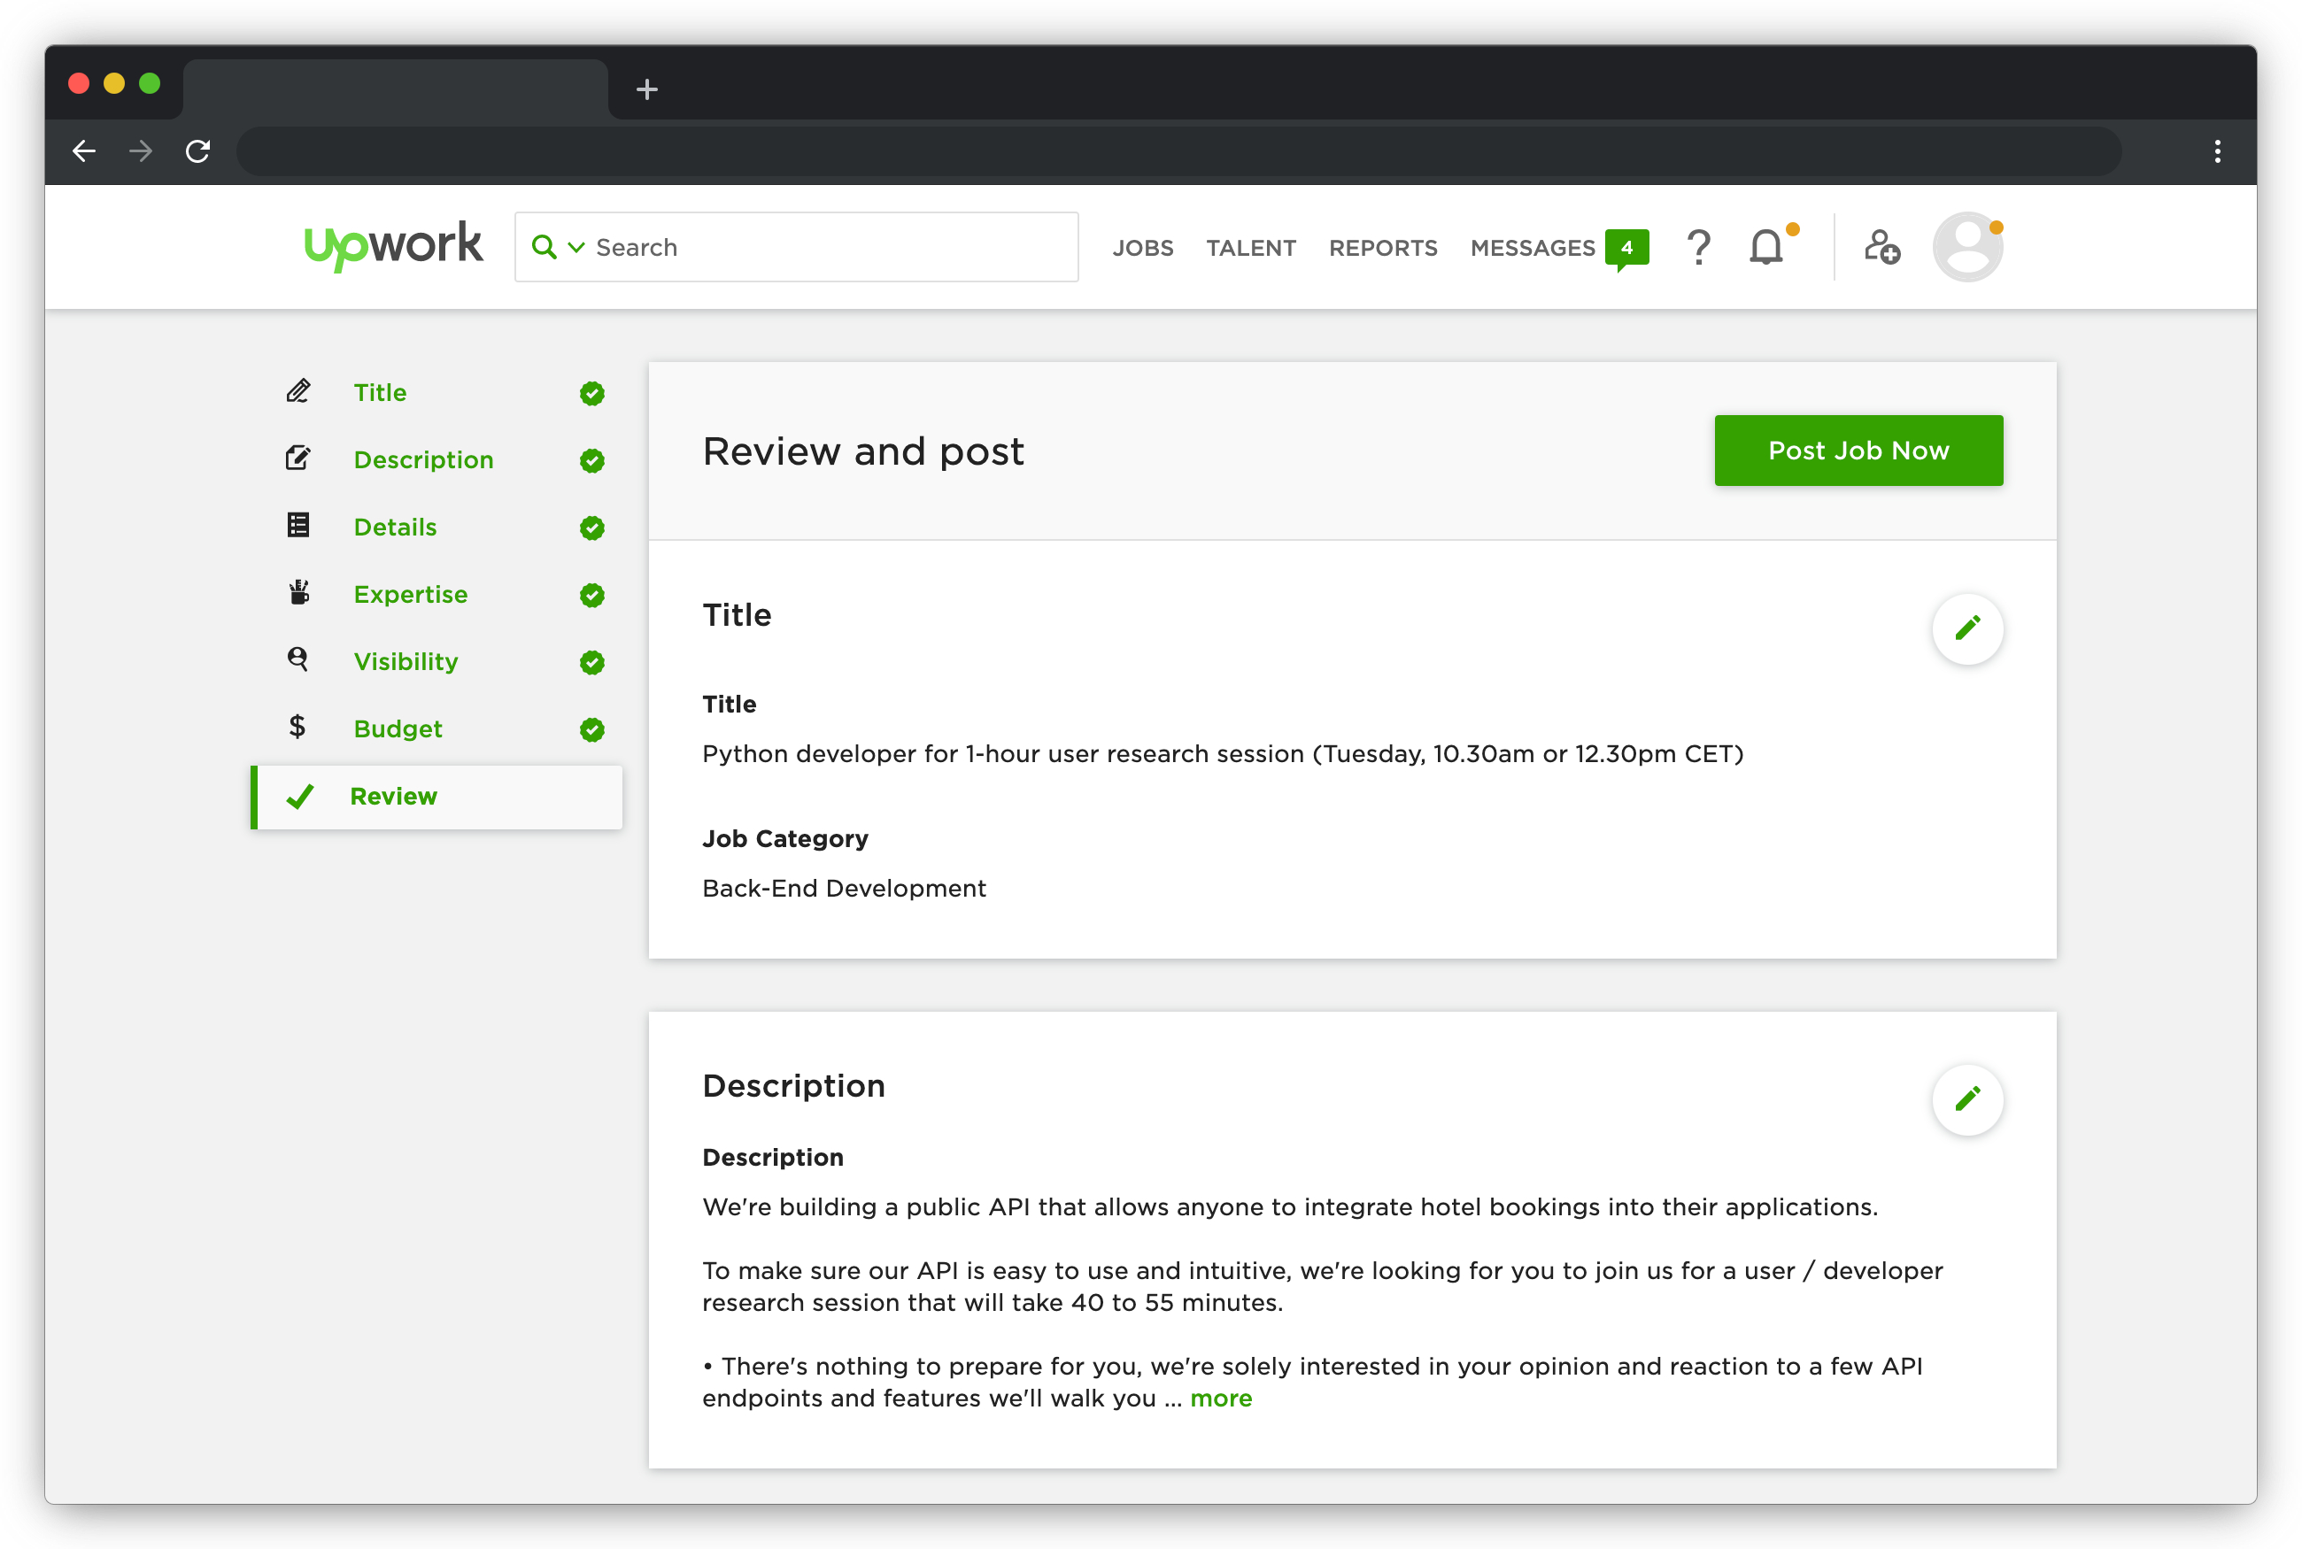Open the profile avatar menu

click(x=1967, y=246)
